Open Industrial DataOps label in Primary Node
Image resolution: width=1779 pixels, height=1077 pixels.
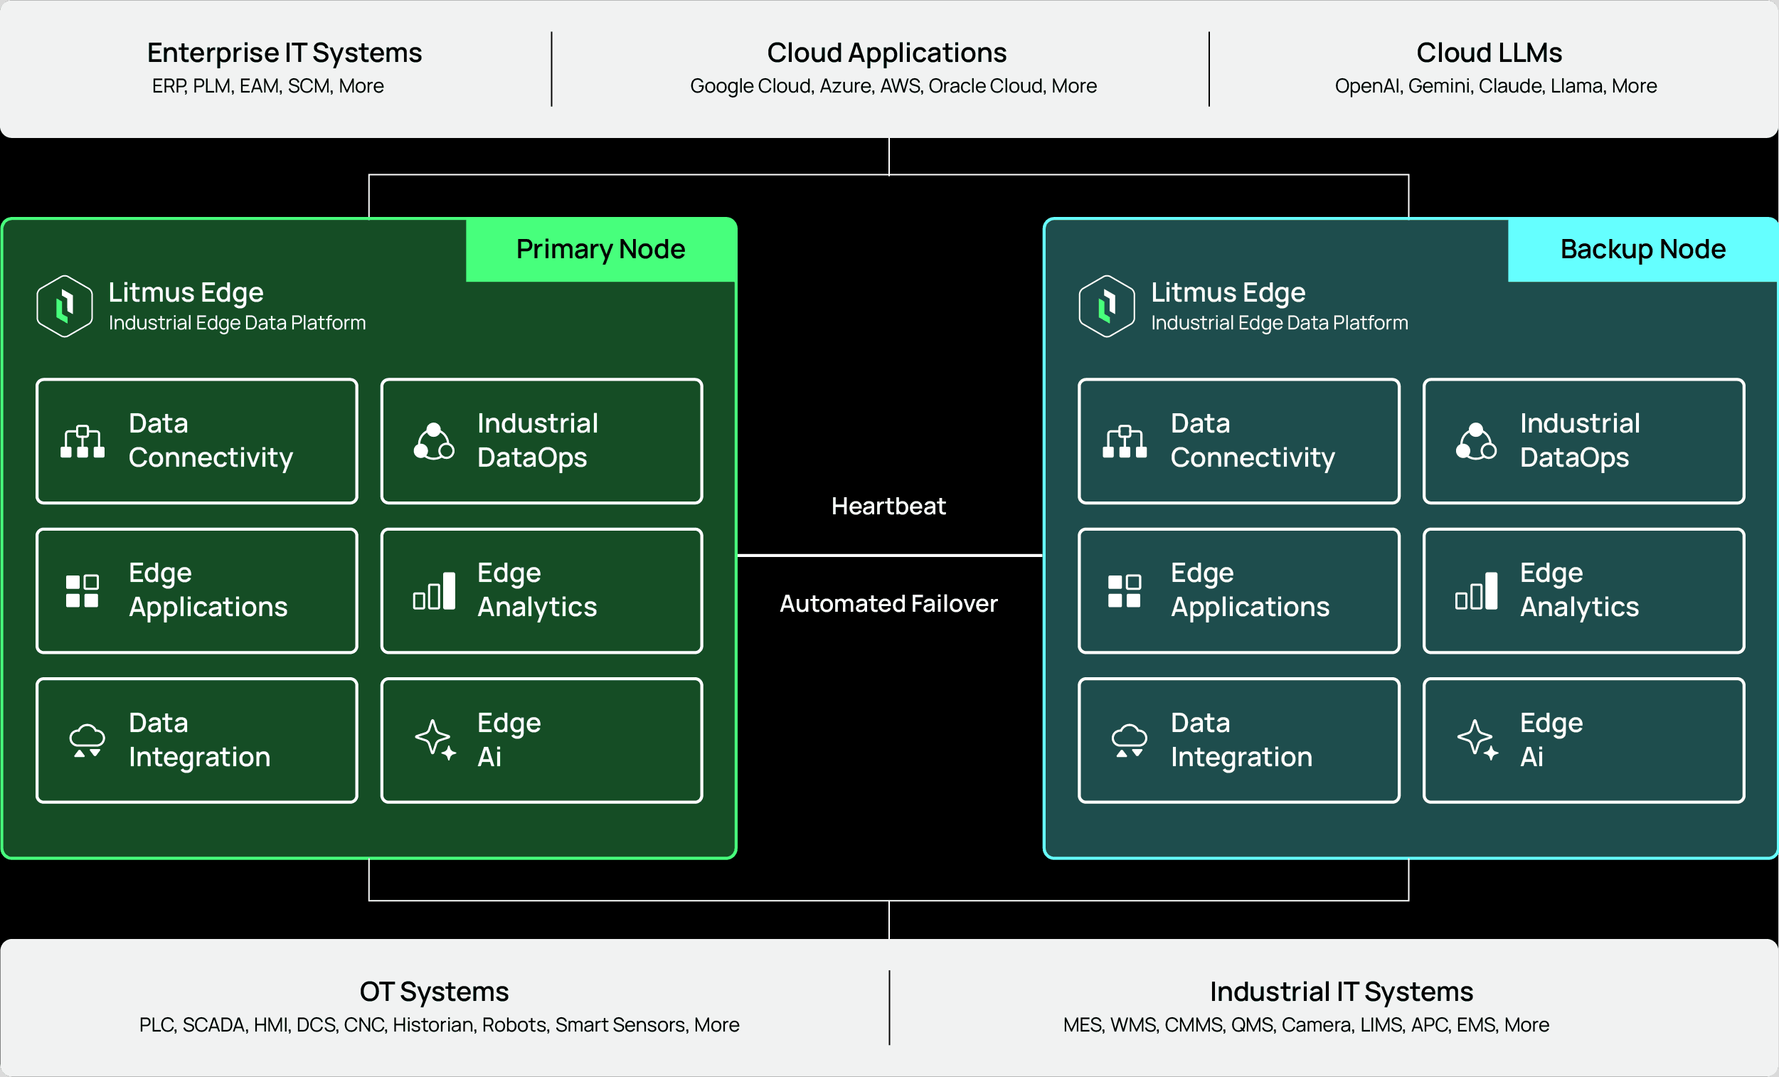tap(538, 440)
